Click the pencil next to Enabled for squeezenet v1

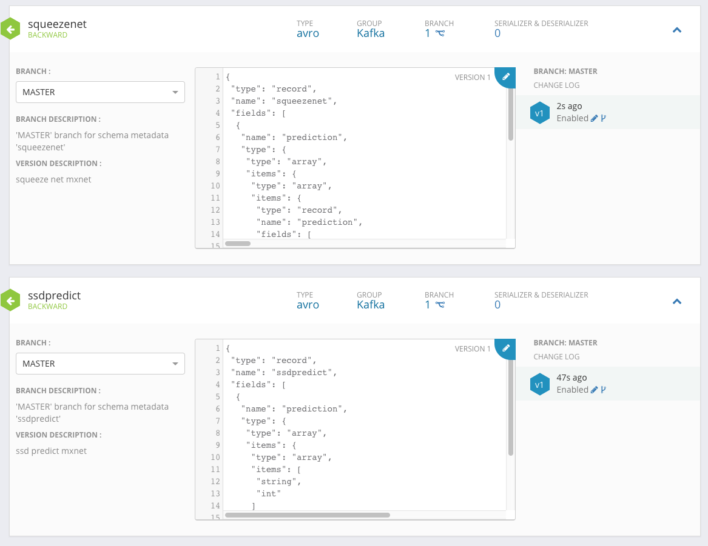pyautogui.click(x=595, y=118)
